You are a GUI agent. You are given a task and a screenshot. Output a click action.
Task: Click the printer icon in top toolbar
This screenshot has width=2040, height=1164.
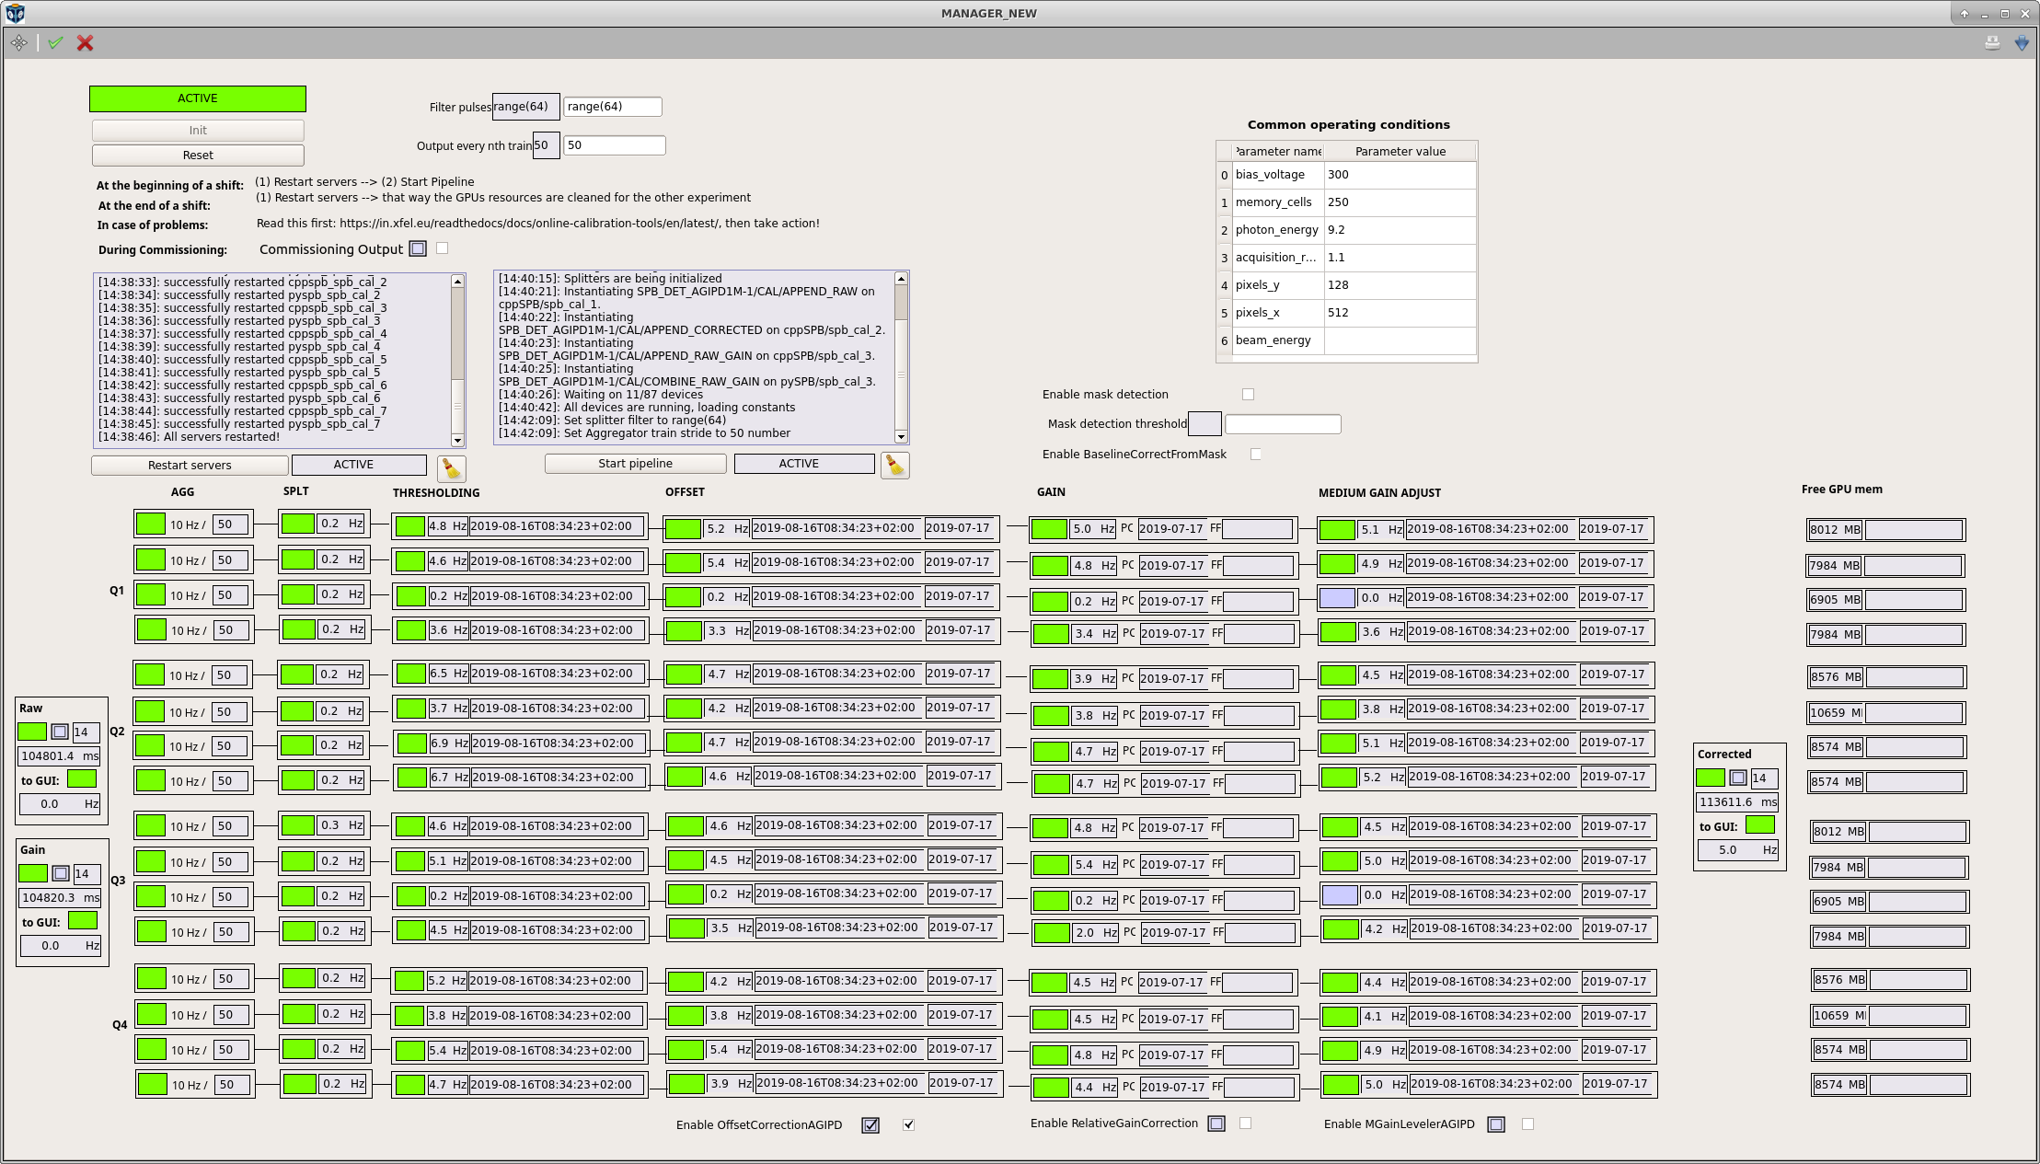(x=1992, y=43)
